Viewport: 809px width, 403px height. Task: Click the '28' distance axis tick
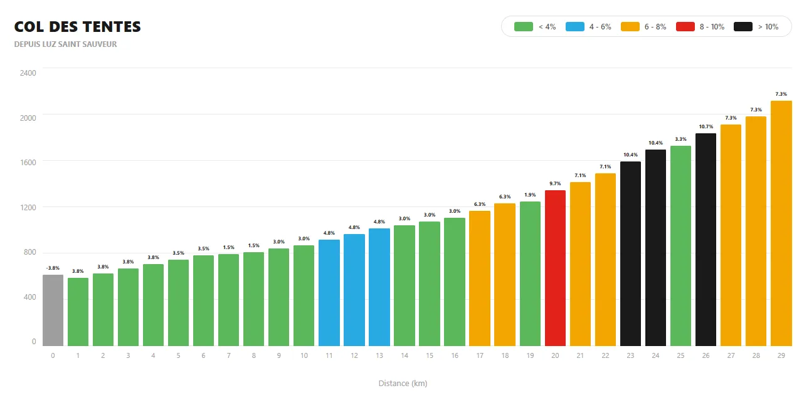[756, 355]
